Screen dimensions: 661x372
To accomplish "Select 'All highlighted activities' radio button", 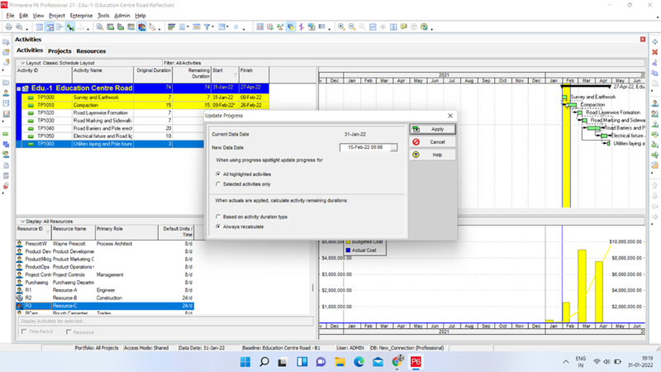I will (x=218, y=174).
